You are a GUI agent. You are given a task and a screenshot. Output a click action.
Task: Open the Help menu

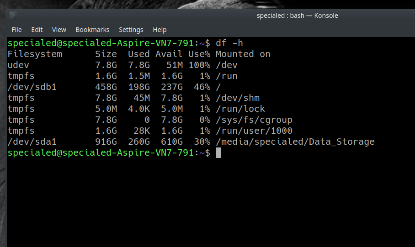click(160, 30)
